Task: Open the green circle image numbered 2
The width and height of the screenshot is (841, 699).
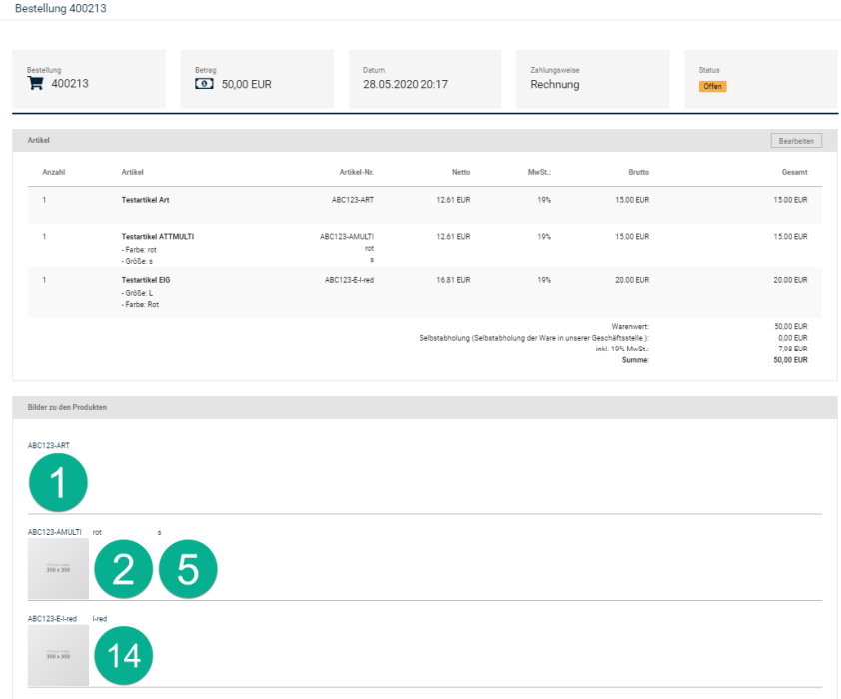Action: tap(123, 569)
